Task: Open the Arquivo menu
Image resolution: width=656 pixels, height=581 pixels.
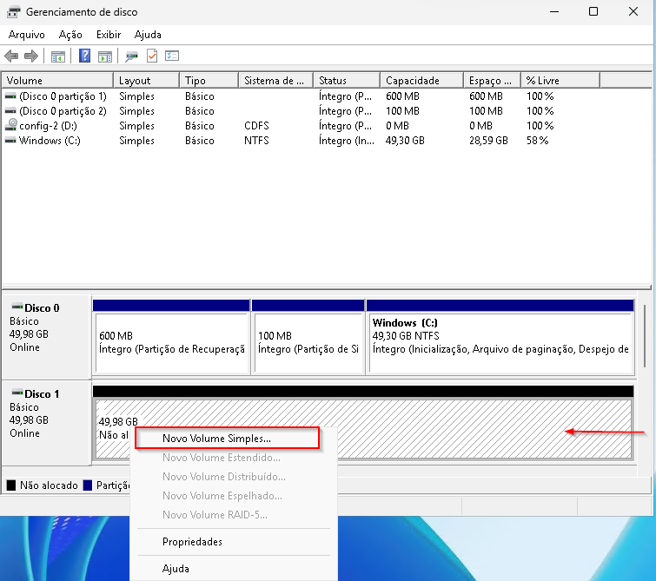Action: click(x=26, y=35)
